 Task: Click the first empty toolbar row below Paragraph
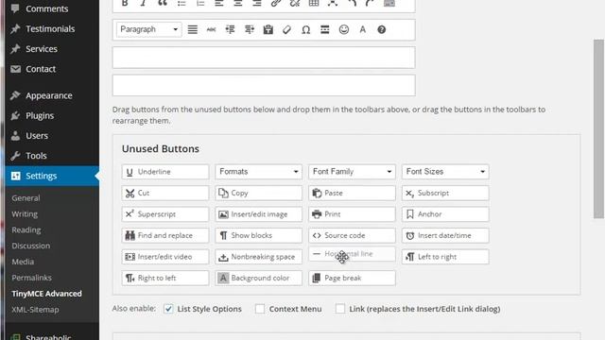tap(264, 58)
